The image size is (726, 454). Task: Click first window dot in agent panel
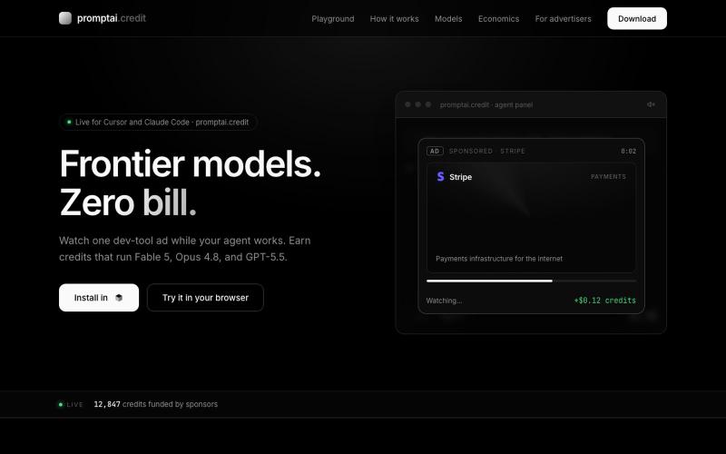coord(407,104)
